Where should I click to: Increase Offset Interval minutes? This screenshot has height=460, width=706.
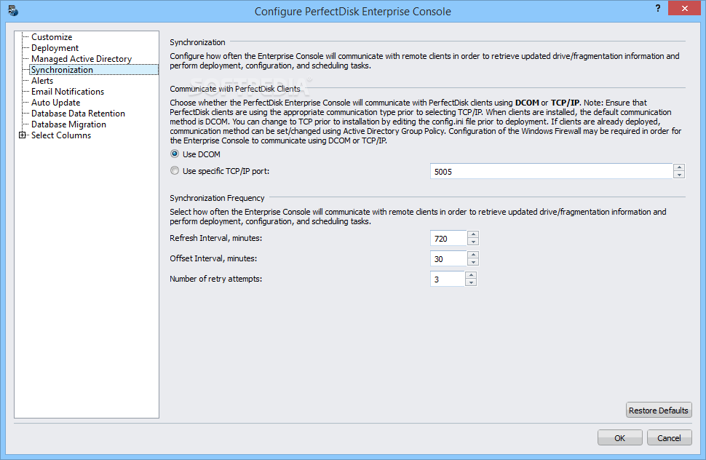[473, 255]
